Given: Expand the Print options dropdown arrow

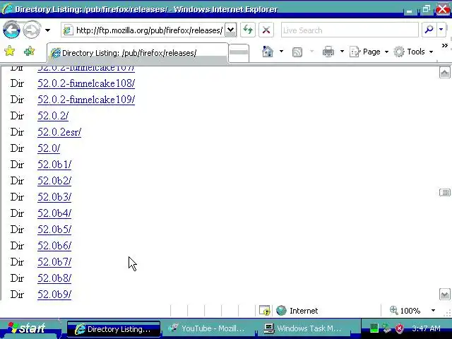Looking at the screenshot, I should [342, 52].
